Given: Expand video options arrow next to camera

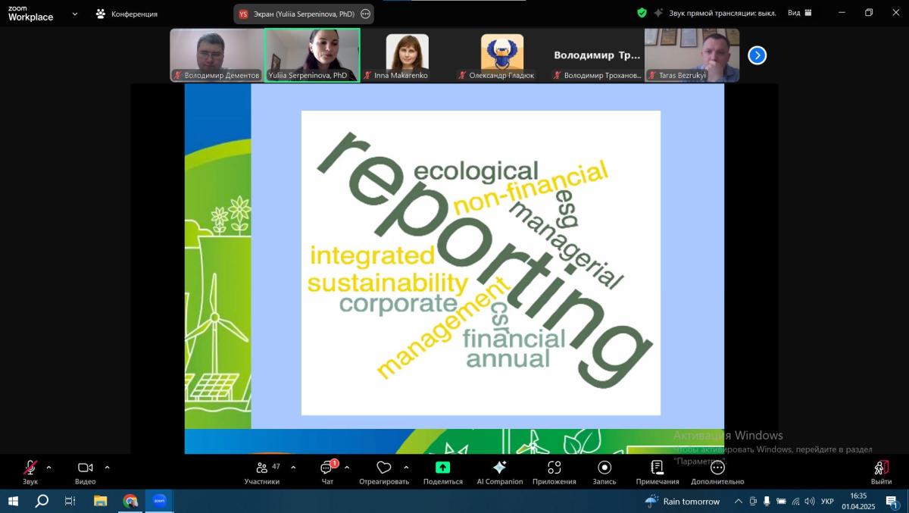Looking at the screenshot, I should coord(107,467).
